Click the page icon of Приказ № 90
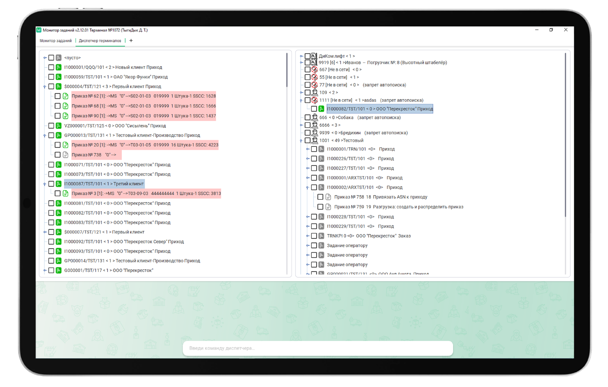 pos(65,116)
